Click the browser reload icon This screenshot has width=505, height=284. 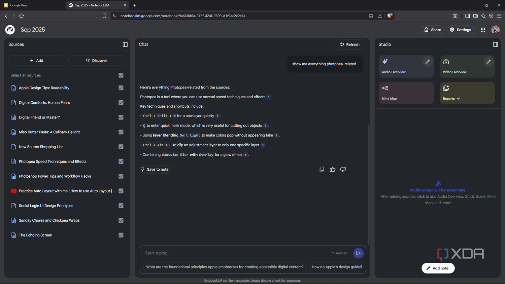pyautogui.click(x=22, y=16)
